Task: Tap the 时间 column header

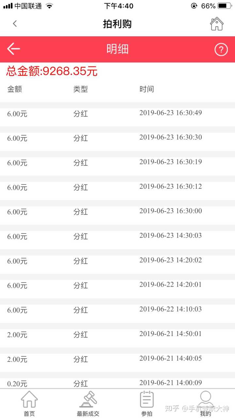Action: [147, 89]
